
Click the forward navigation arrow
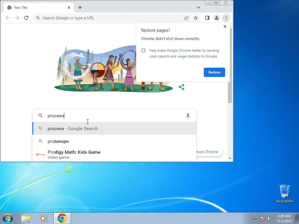[x=17, y=18]
